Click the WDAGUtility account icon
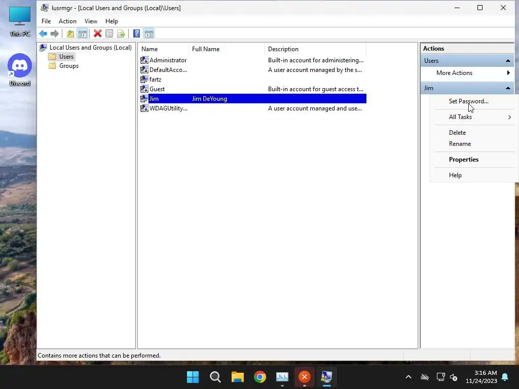Viewport: 519px width, 389px height. tap(144, 108)
